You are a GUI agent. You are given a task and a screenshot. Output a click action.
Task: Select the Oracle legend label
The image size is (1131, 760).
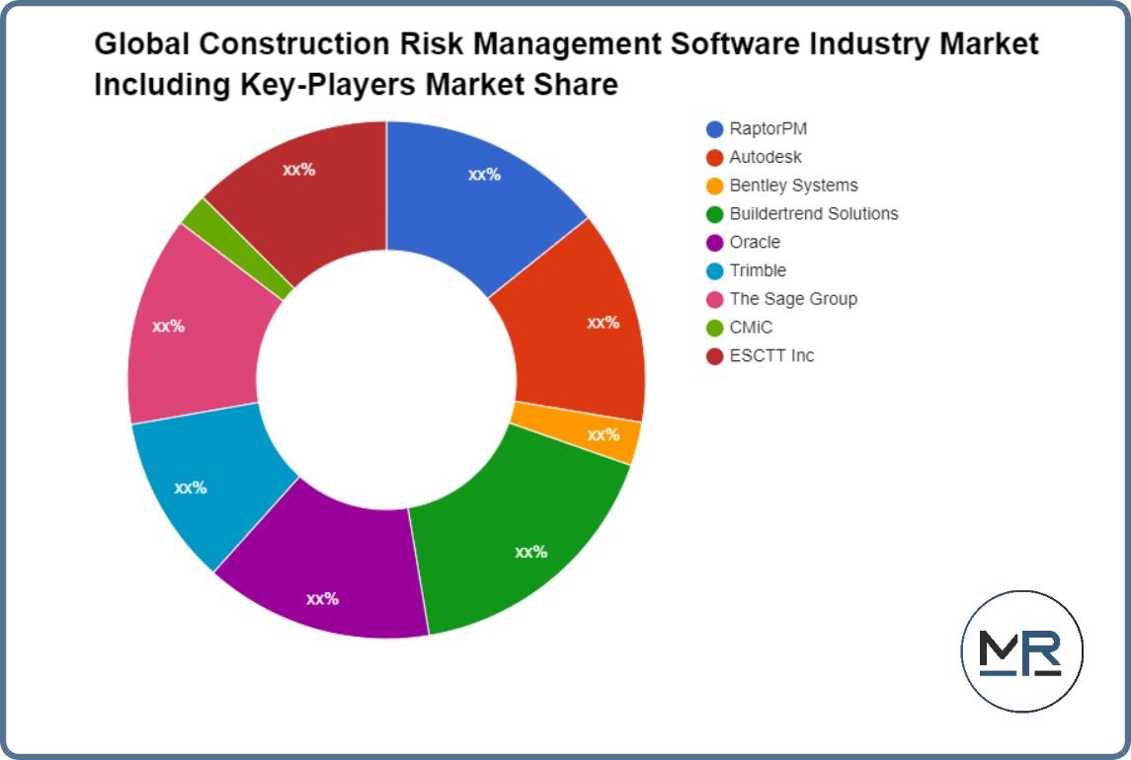click(x=755, y=242)
